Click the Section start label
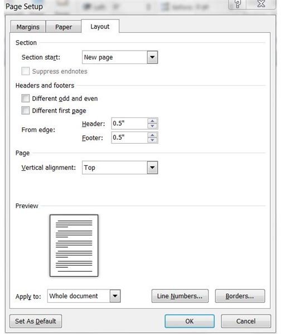 click(x=41, y=57)
